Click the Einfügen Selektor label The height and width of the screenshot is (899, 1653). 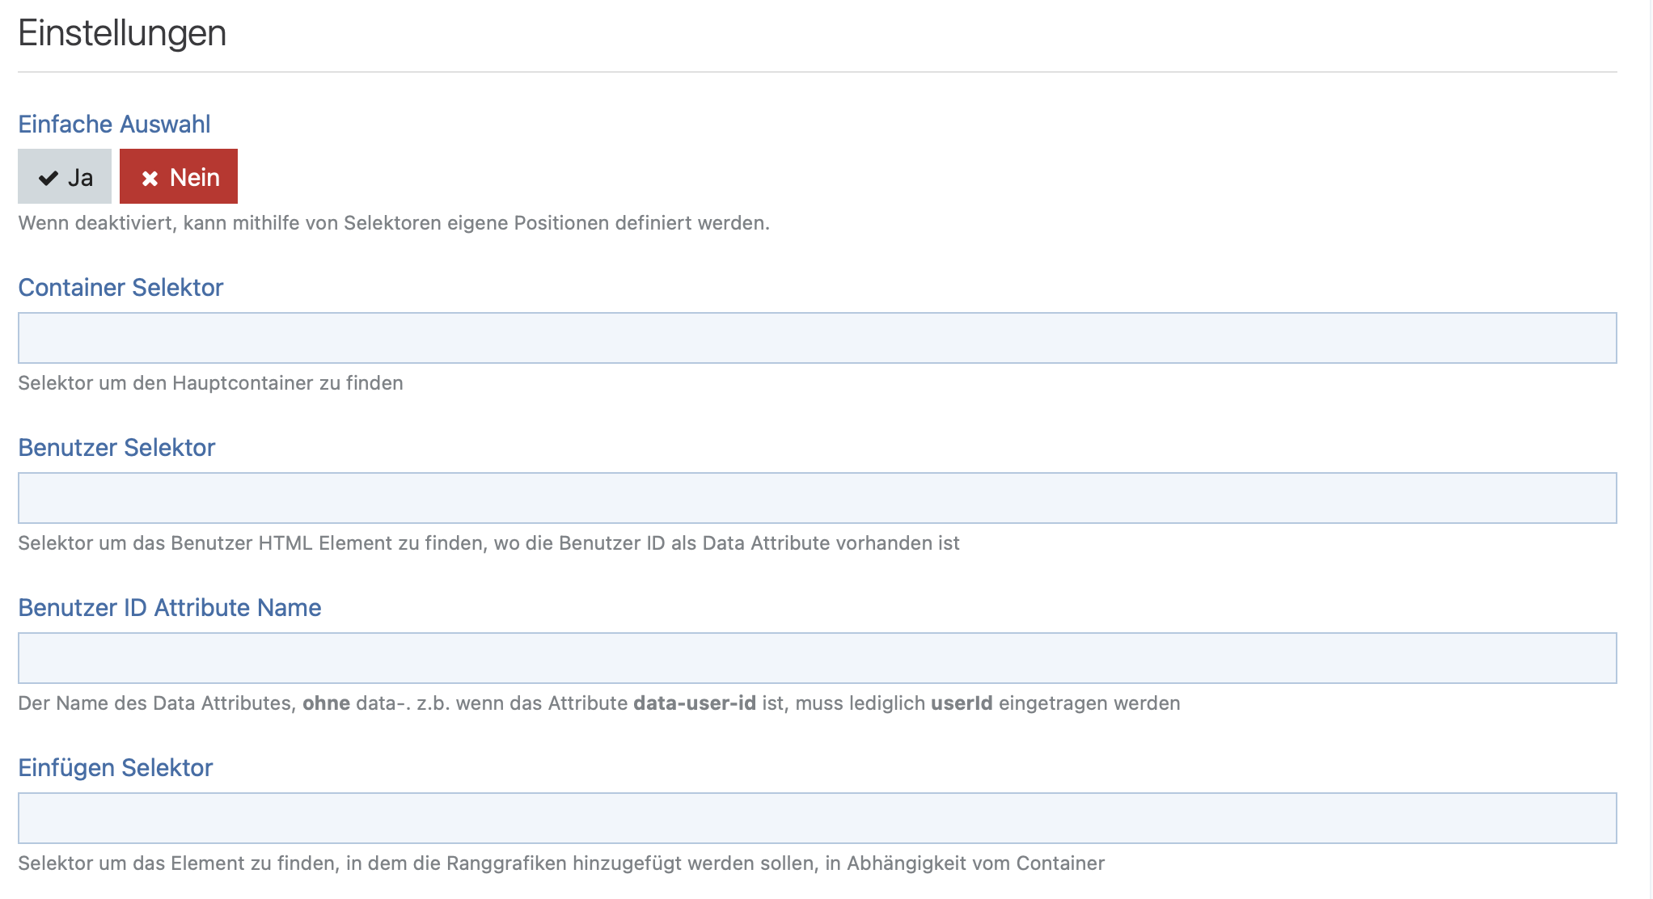click(116, 767)
